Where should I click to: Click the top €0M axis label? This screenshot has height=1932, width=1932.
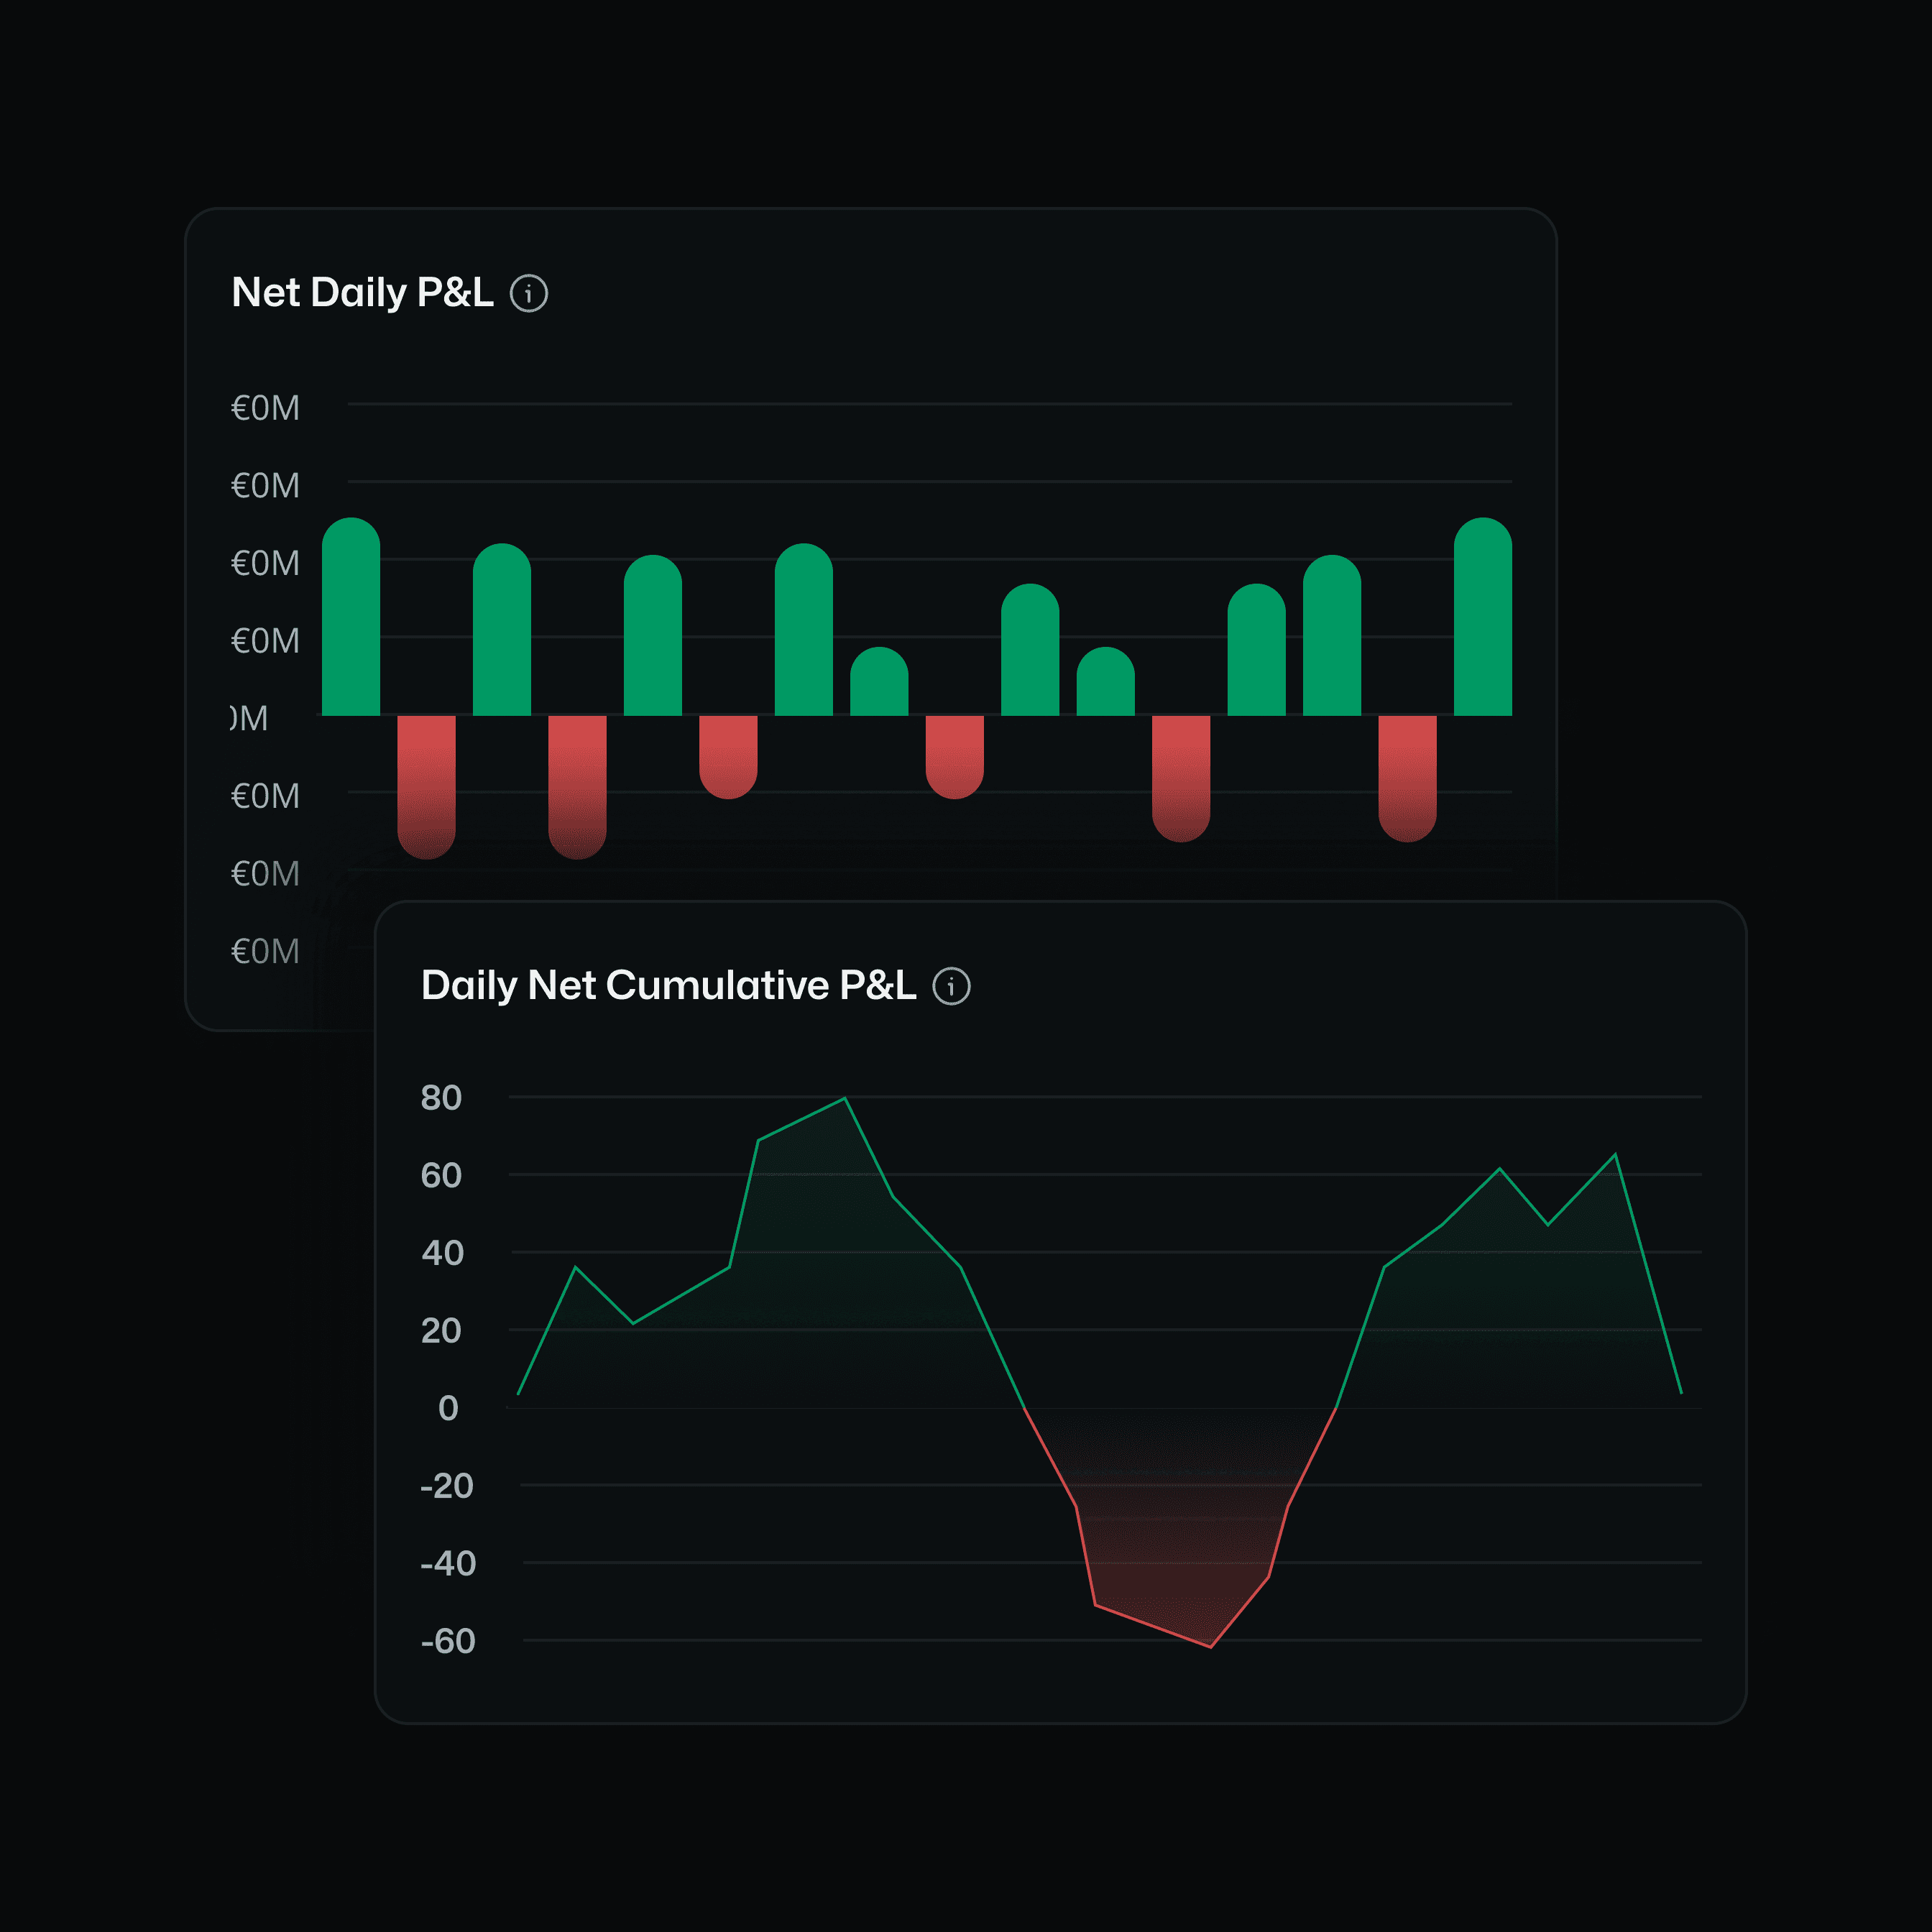[265, 408]
